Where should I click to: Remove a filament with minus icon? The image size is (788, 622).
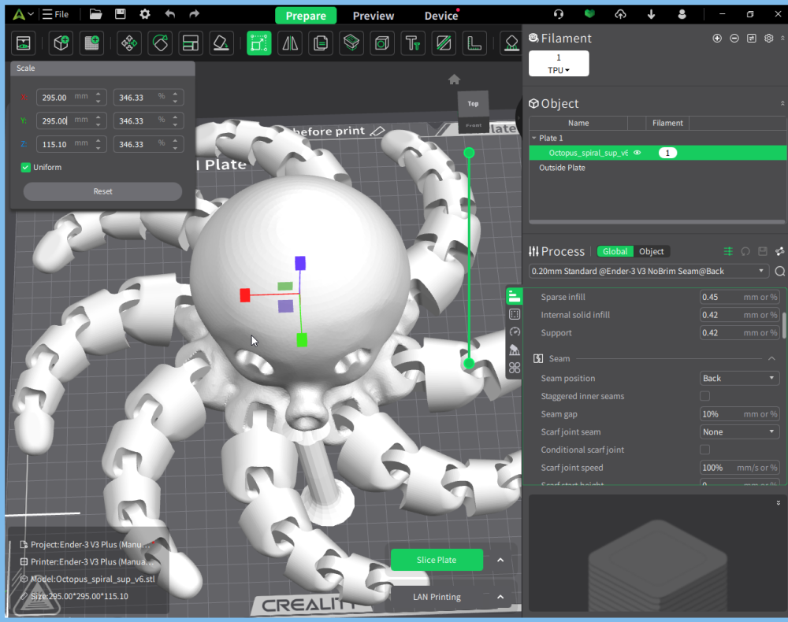(734, 38)
